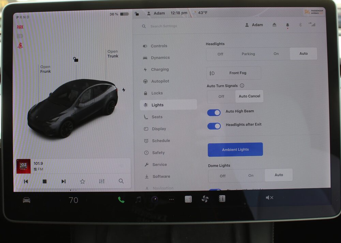Tap the lock icon above car
This screenshot has width=341, height=243.
point(76,60)
